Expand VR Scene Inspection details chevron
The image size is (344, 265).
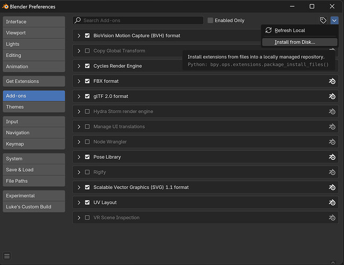tap(79, 218)
